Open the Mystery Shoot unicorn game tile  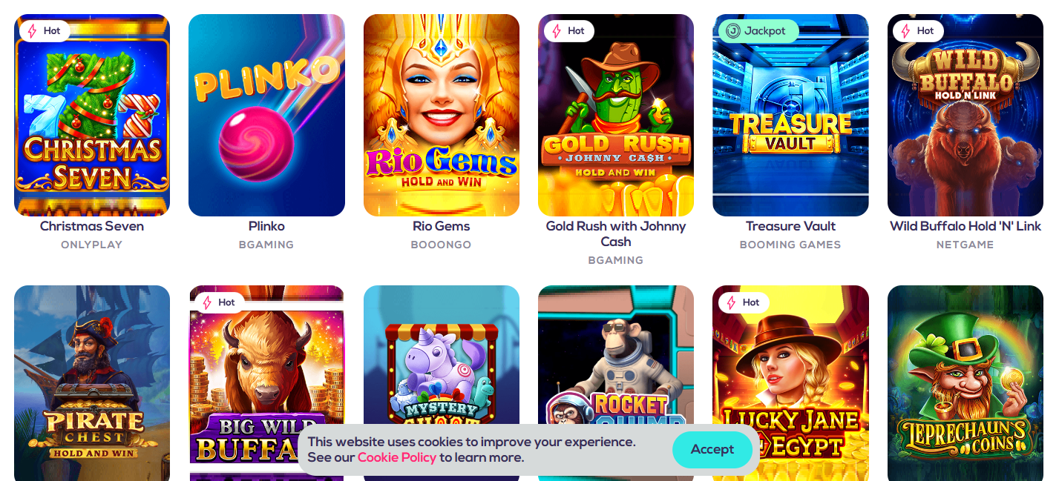442,356
